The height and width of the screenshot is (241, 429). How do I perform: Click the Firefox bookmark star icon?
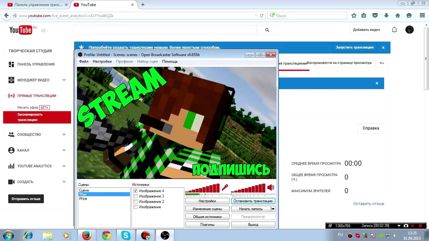coord(354,15)
